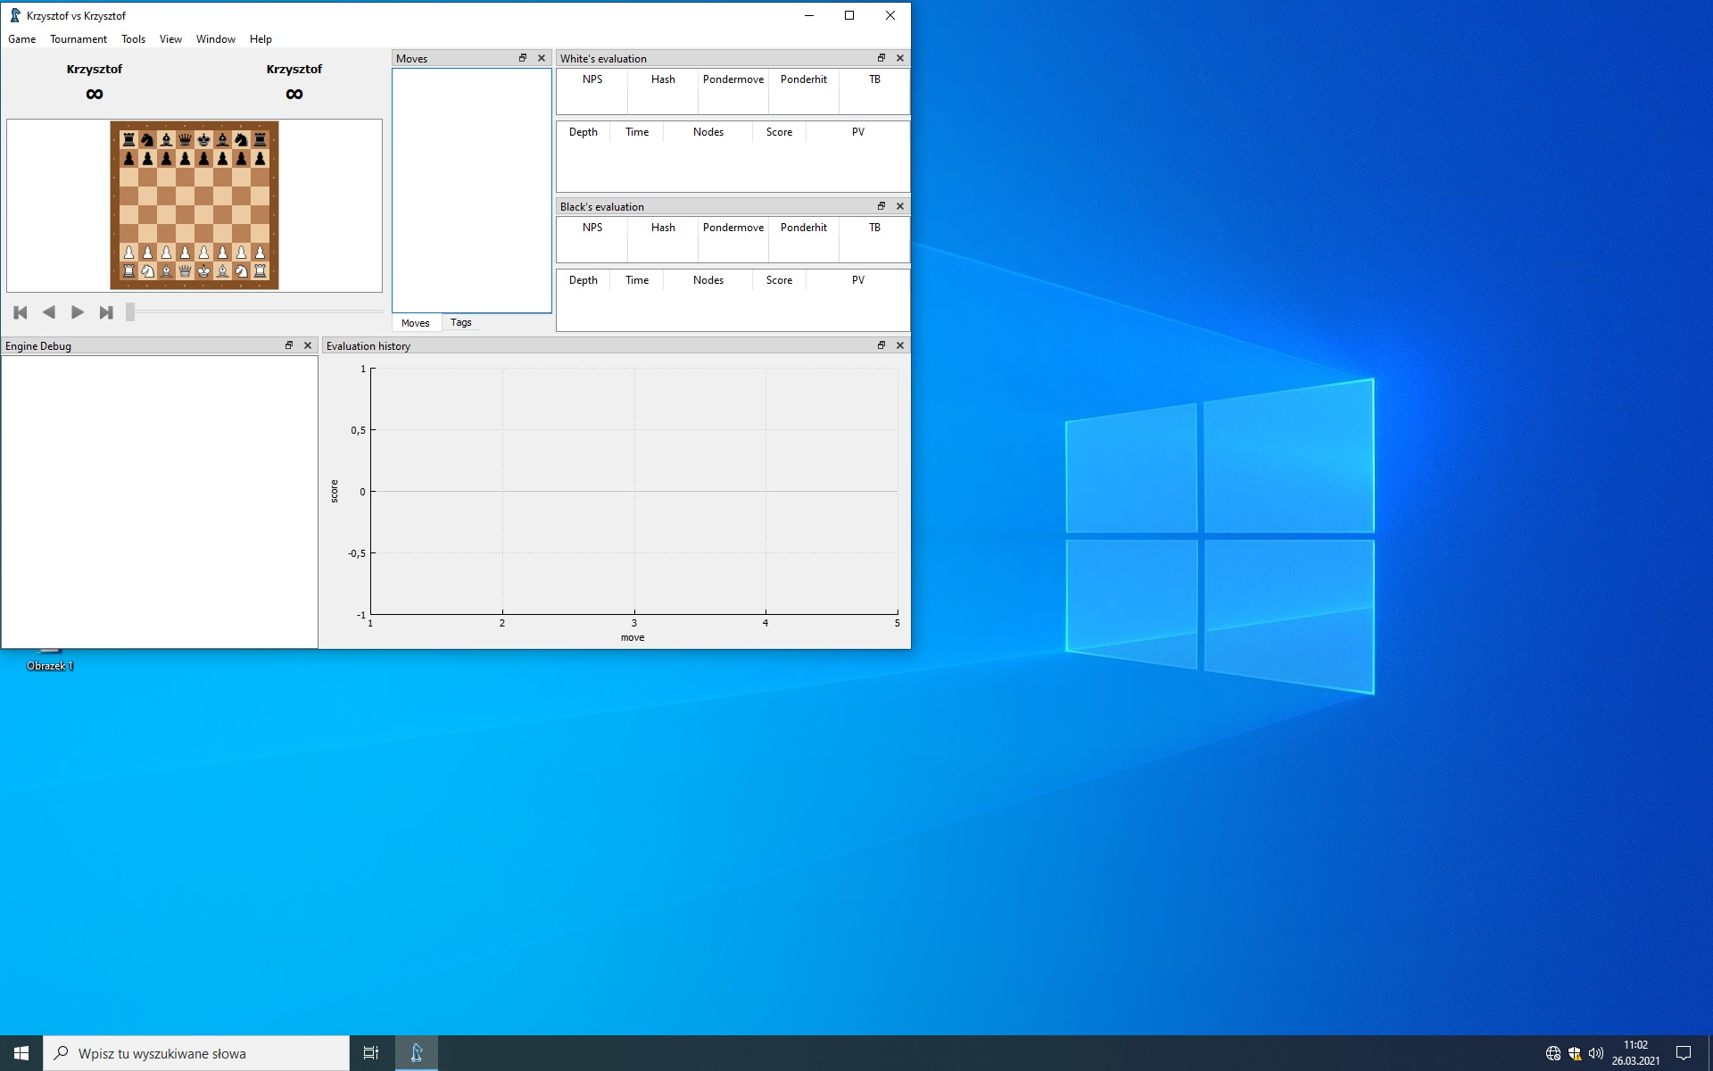Open Task View on the taskbar
Image resolution: width=1713 pixels, height=1071 pixels.
point(371,1053)
